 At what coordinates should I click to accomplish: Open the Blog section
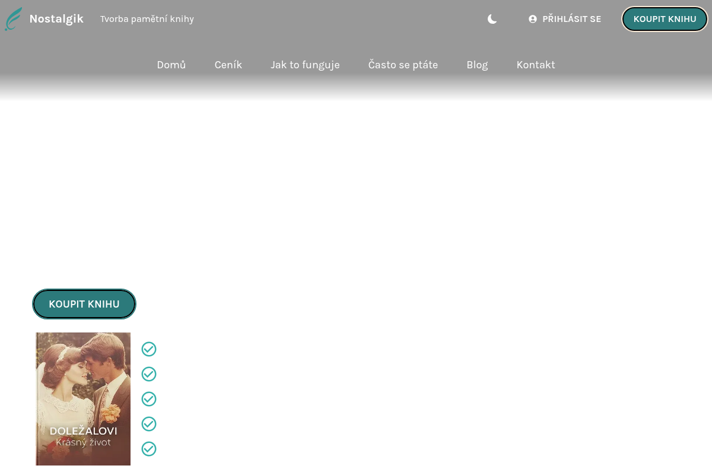(x=477, y=65)
